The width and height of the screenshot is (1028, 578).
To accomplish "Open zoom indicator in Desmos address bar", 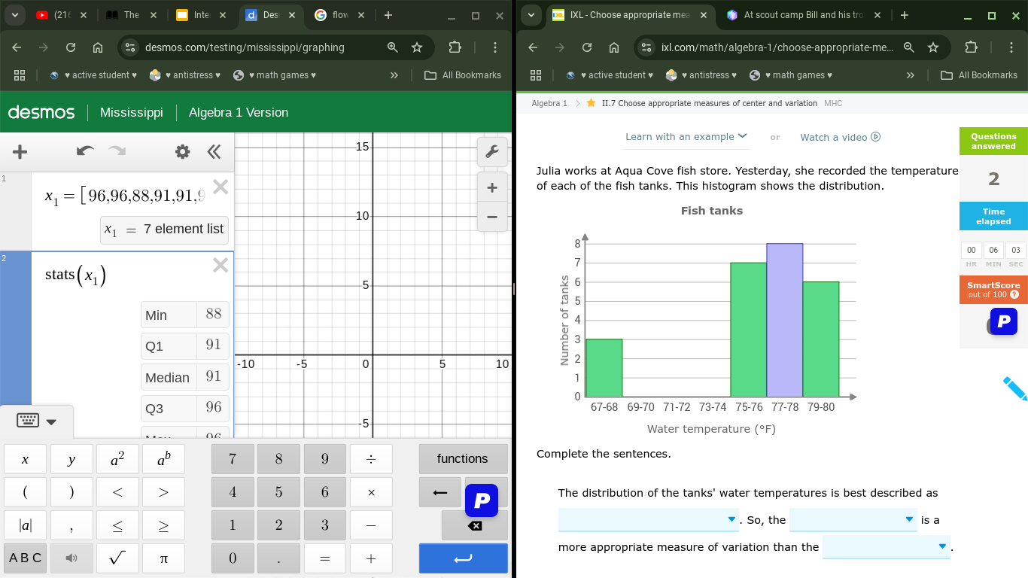I will (392, 47).
